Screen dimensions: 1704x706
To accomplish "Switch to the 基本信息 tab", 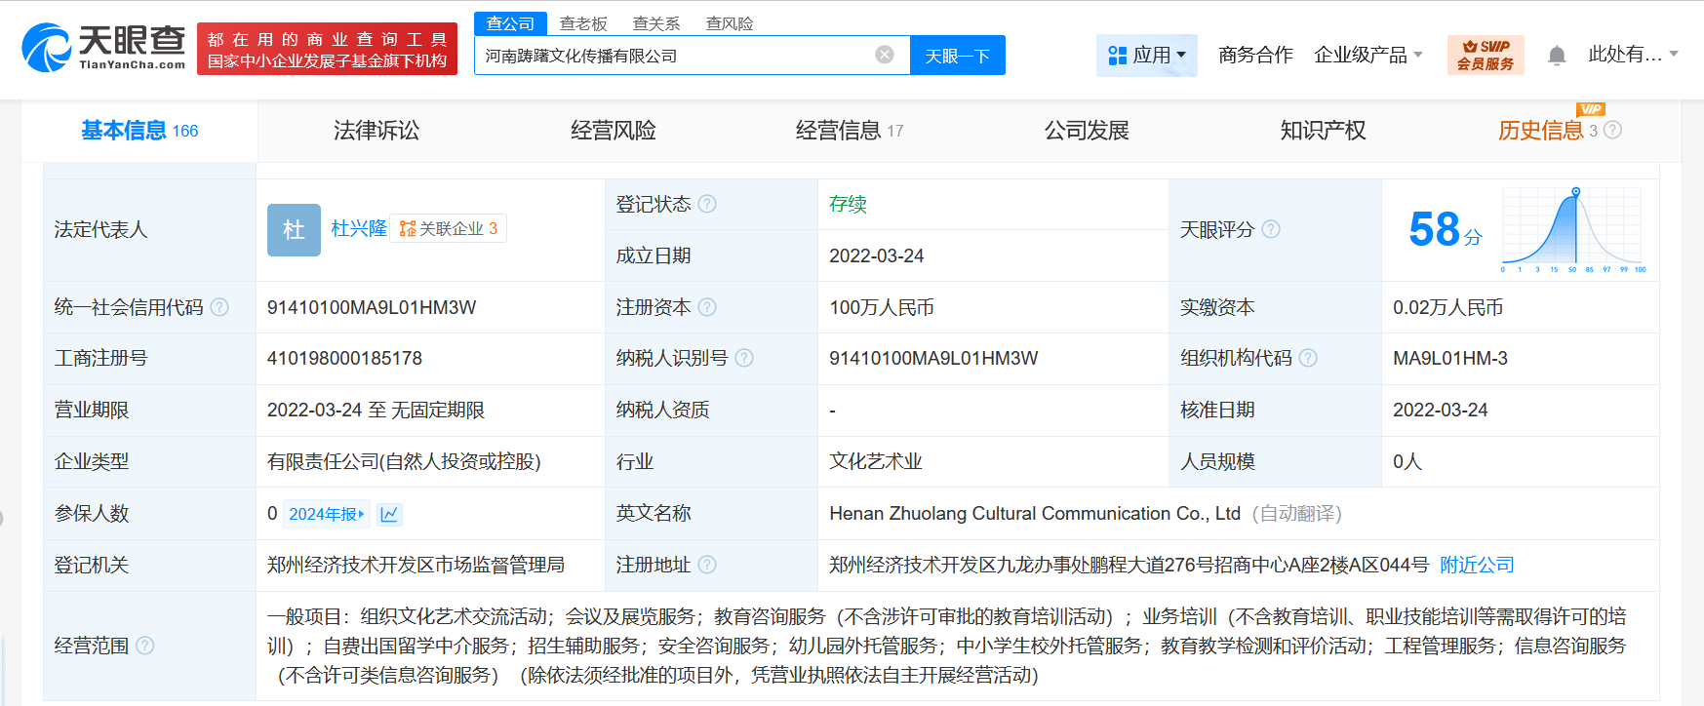I will pos(139,131).
